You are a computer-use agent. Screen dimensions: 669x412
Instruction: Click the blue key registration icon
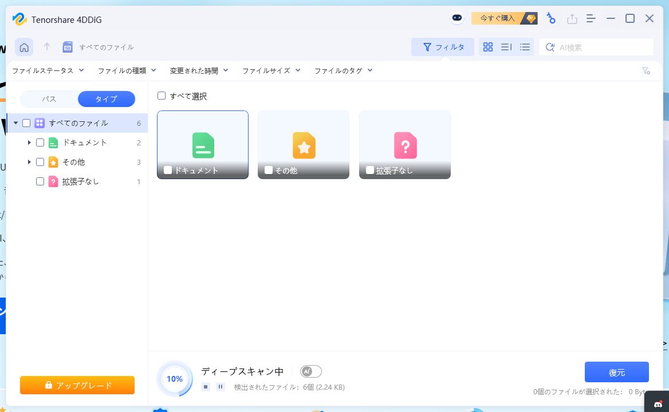pyautogui.click(x=551, y=18)
